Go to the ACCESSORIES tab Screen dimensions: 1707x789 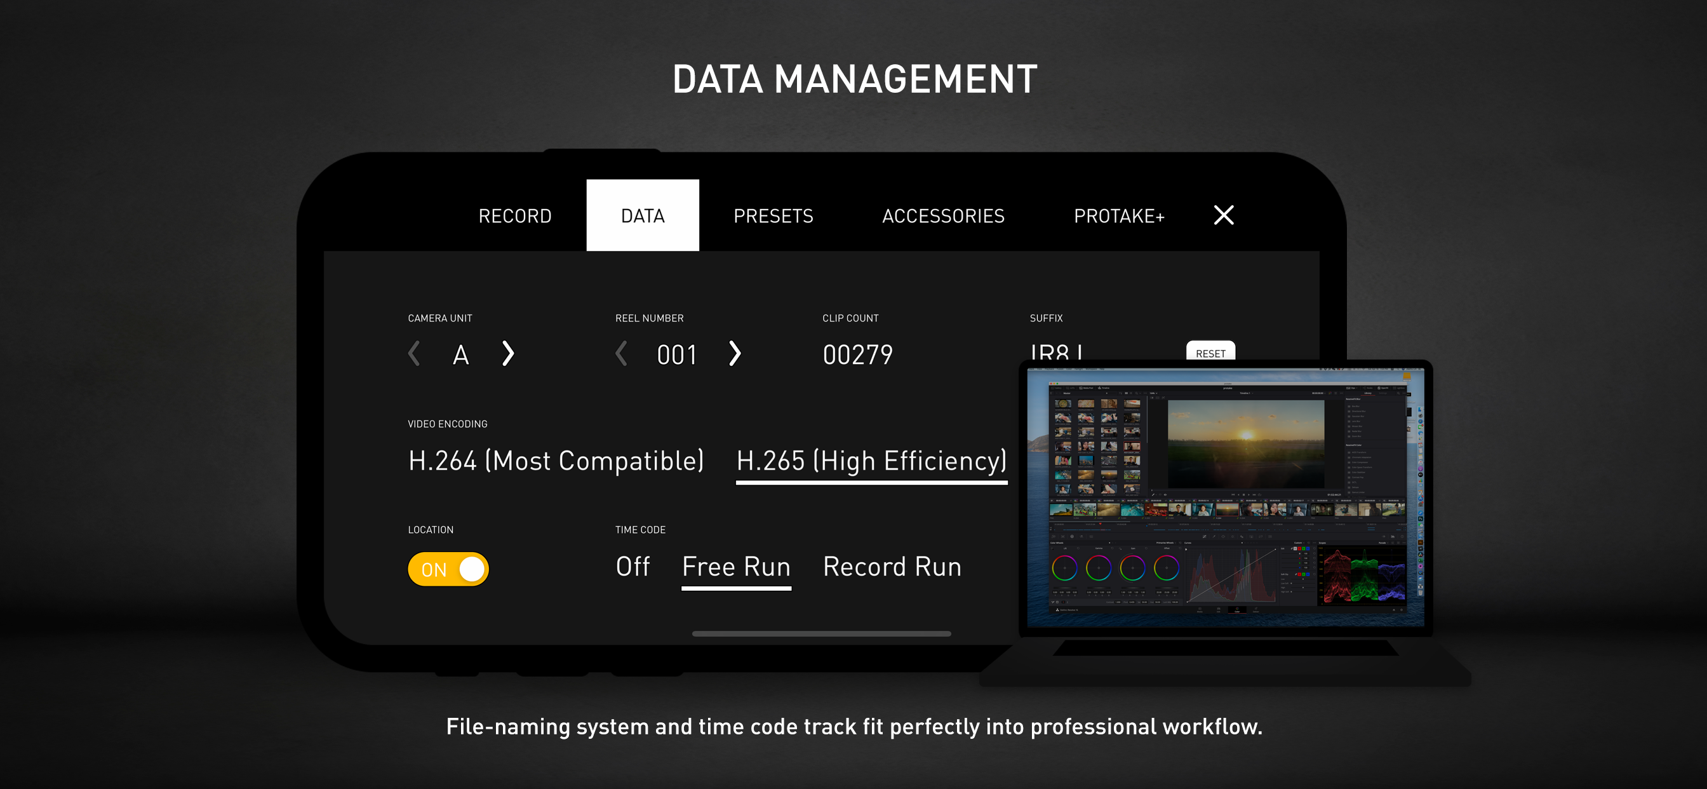pyautogui.click(x=943, y=216)
